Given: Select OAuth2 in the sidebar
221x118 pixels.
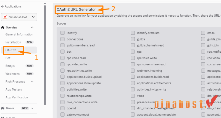Looking at the screenshot, I should point(11,50).
